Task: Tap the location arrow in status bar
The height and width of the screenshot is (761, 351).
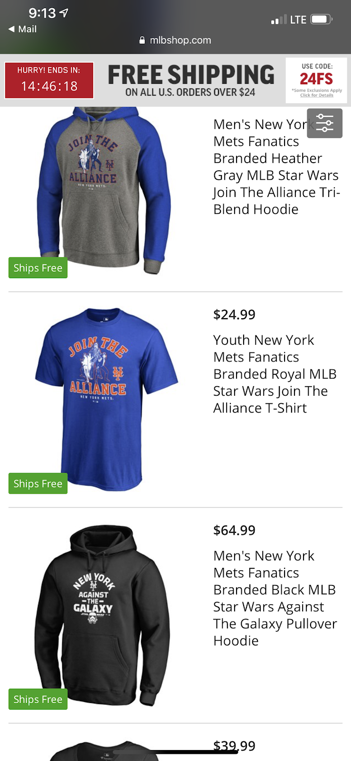Action: pos(64,13)
